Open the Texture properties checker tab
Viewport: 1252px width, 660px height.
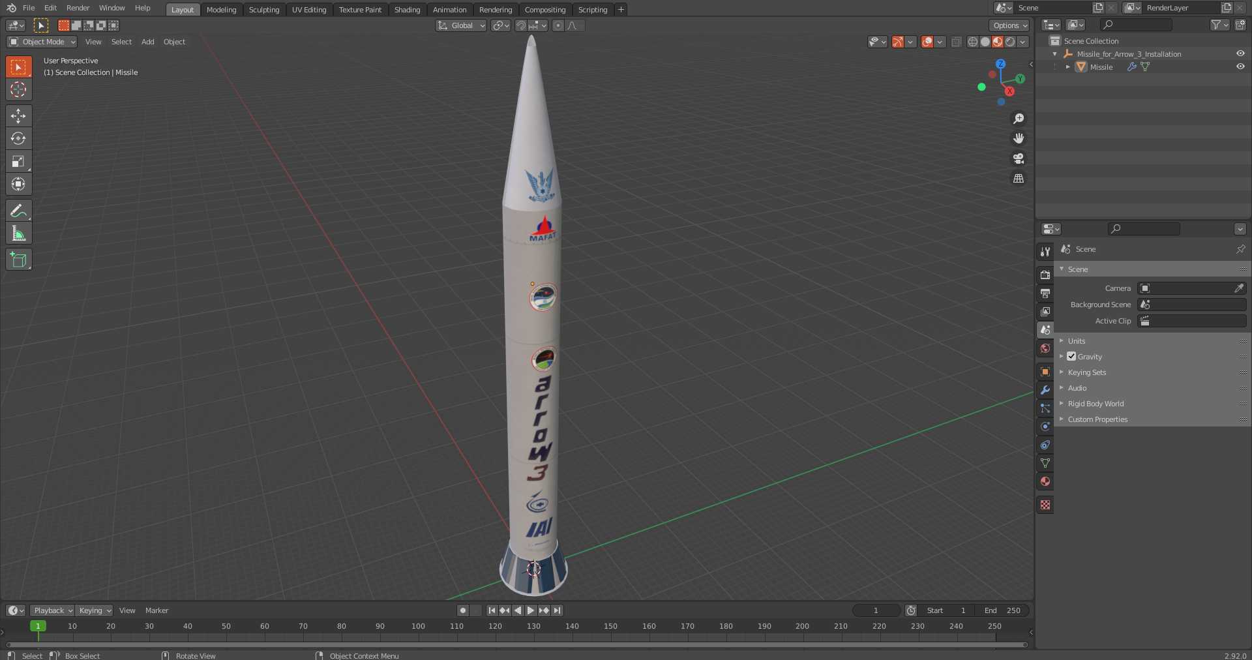pyautogui.click(x=1045, y=505)
